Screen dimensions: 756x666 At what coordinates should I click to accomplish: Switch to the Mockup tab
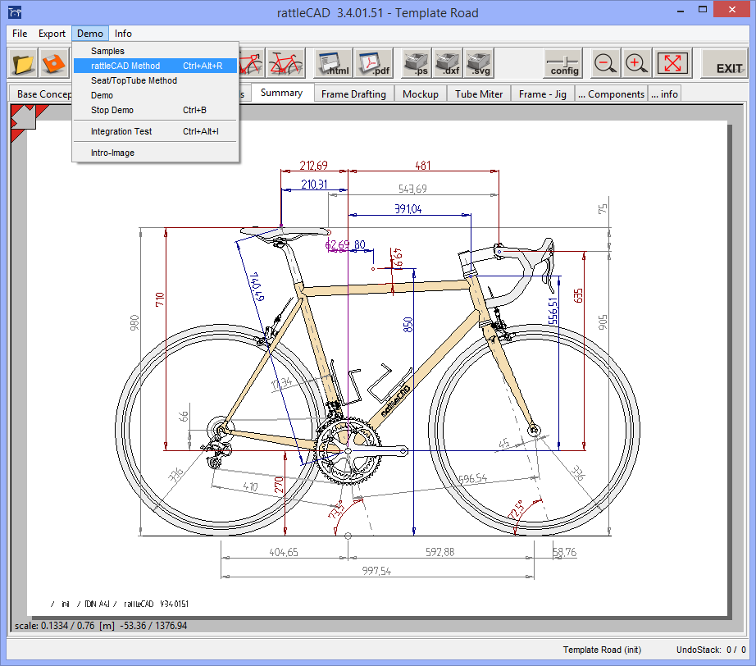click(421, 94)
